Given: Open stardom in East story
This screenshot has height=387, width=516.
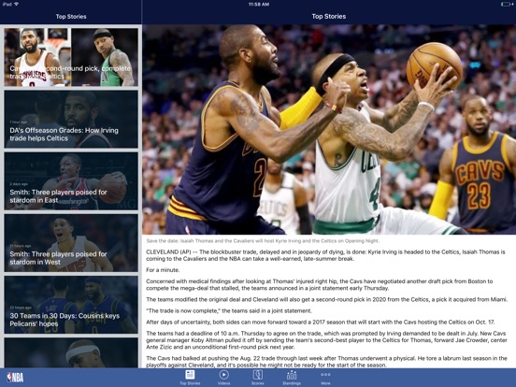Looking at the screenshot, I should coord(71,181).
